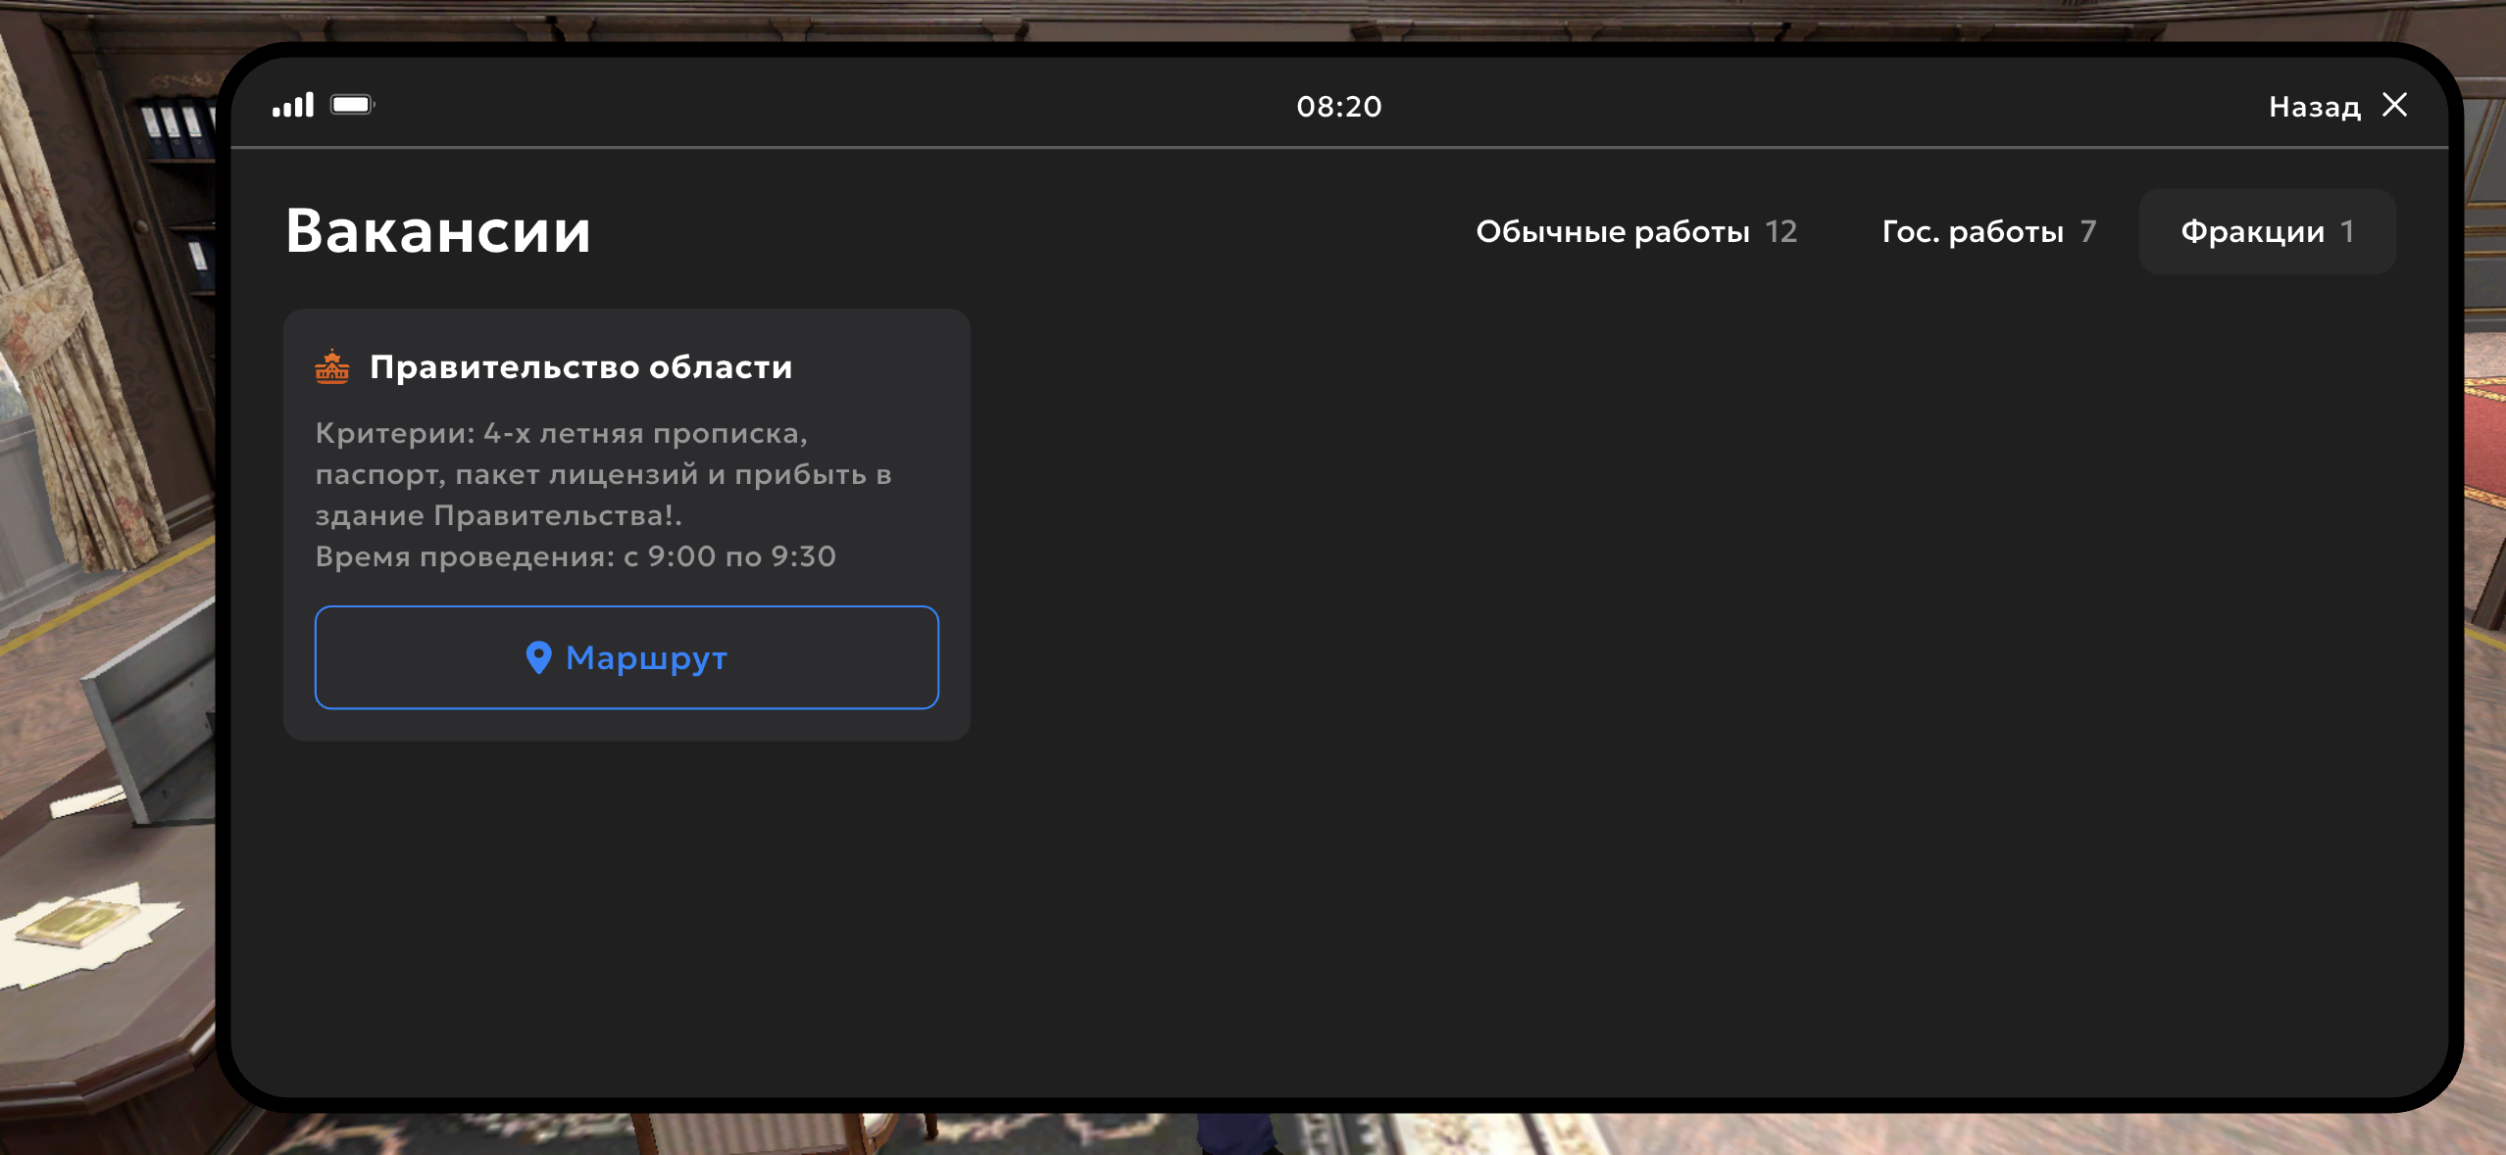Image resolution: width=2506 pixels, height=1155 pixels.
Task: Click the signal strength bars icon
Action: coord(292,105)
